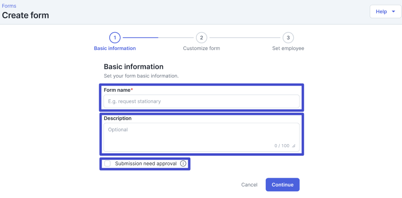Open the Help menu button

click(385, 12)
